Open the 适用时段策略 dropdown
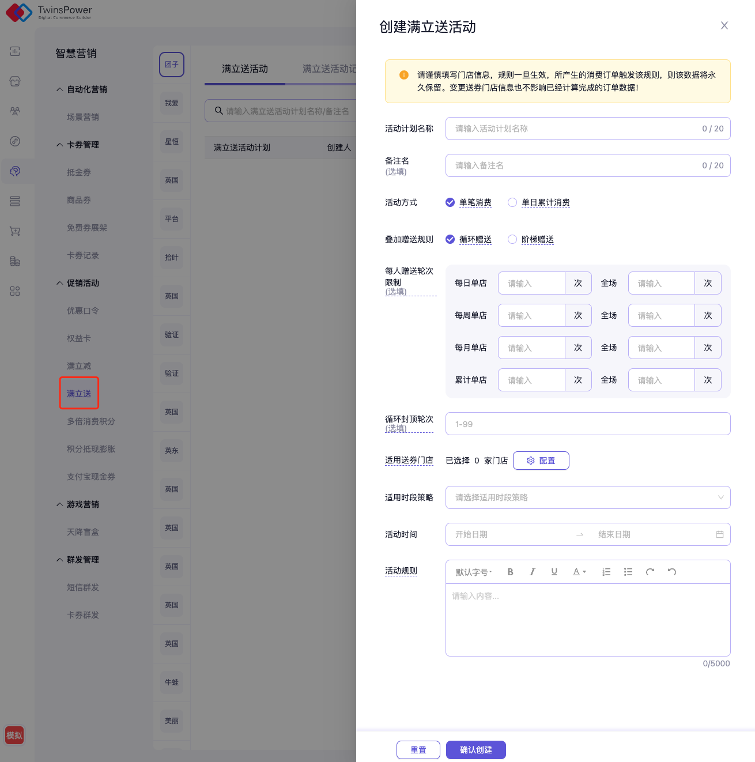Screen dimensions: 755x762 (587, 497)
